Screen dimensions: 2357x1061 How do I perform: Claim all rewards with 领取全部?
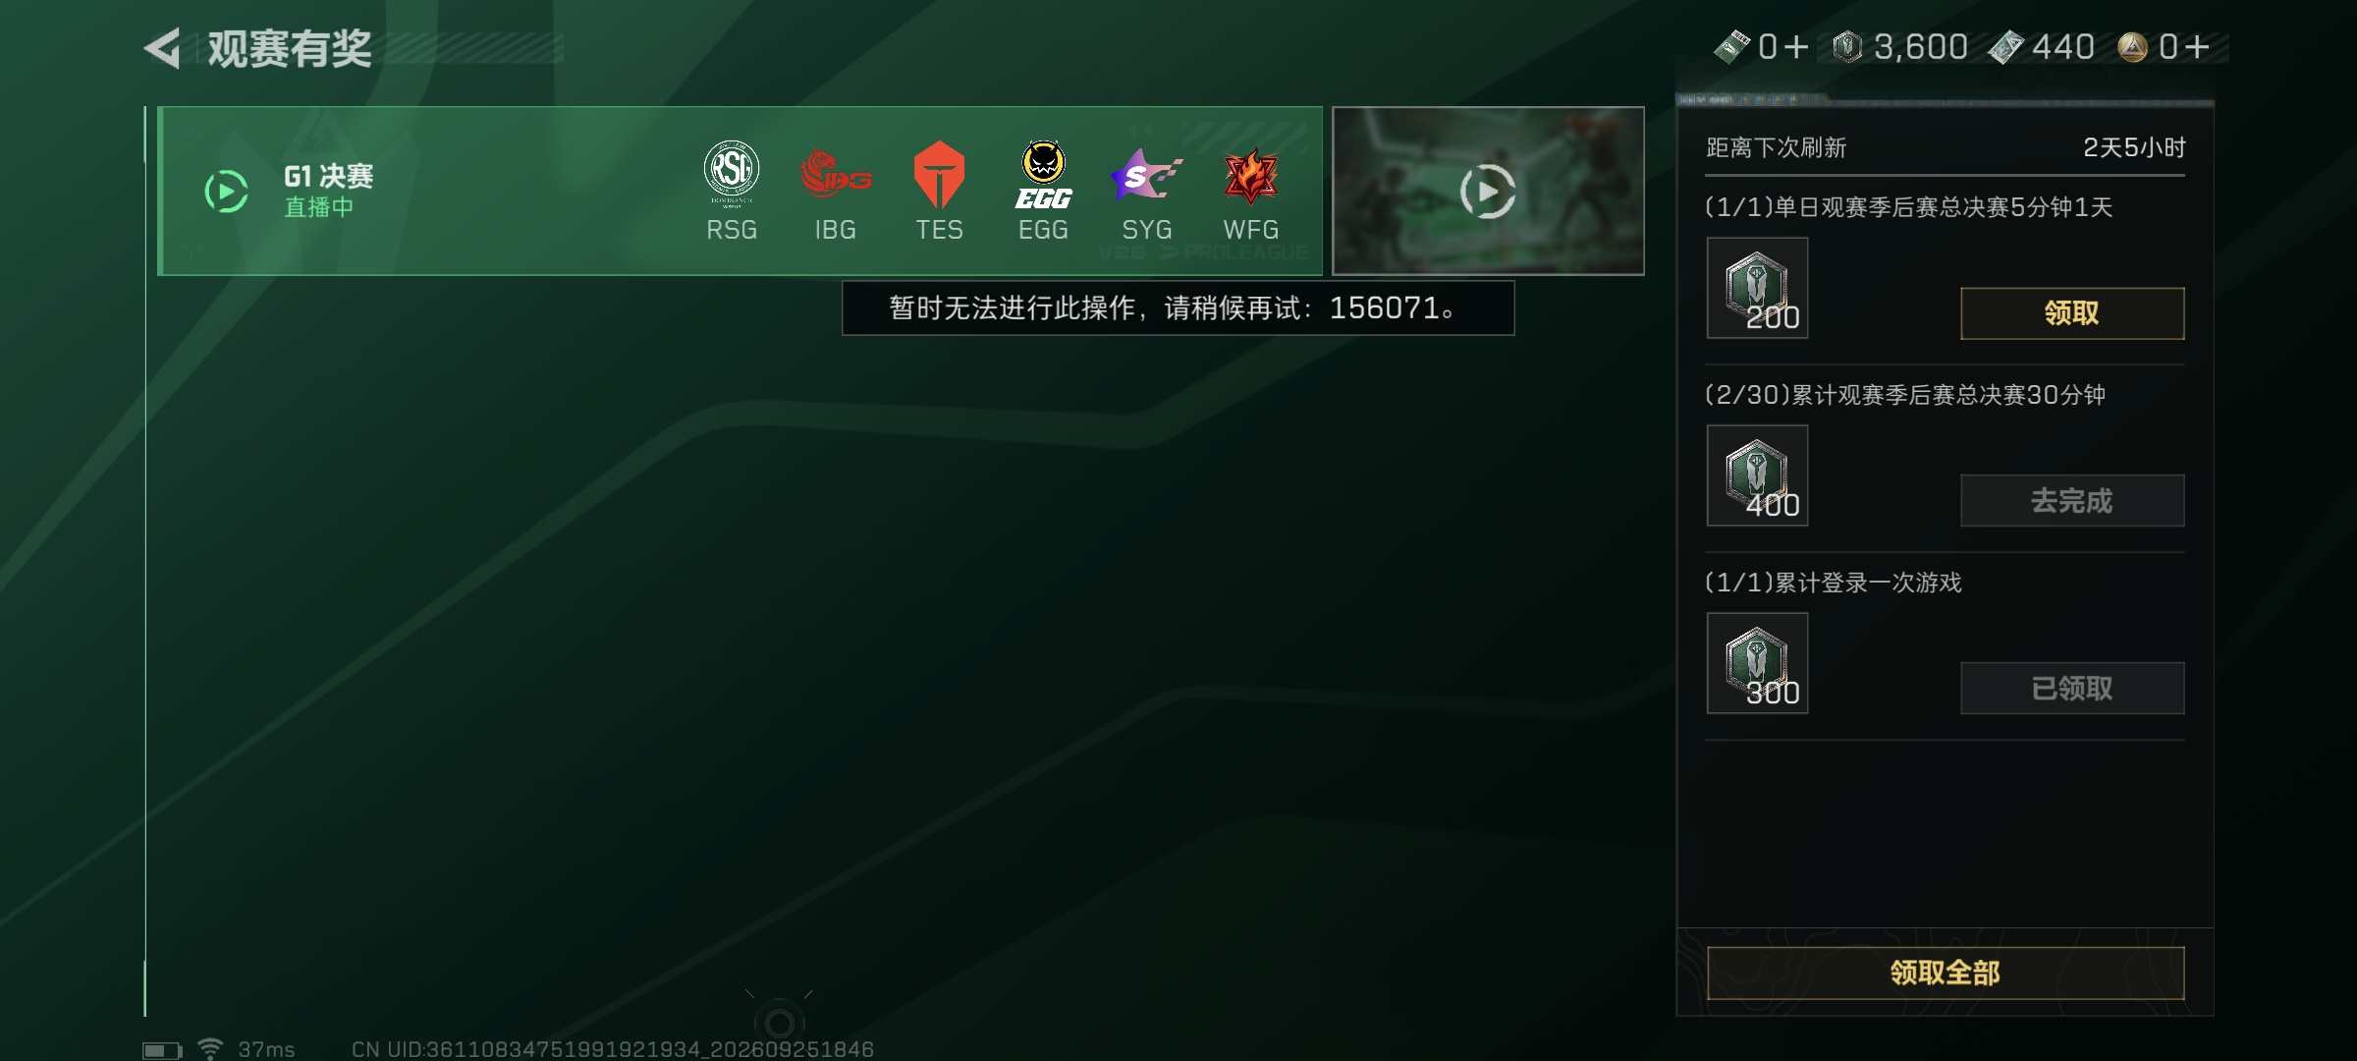coord(1946,973)
